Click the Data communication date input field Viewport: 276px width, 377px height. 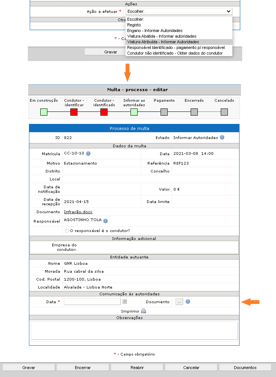(92, 301)
